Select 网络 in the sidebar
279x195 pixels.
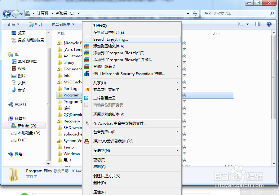pyautogui.click(x=15, y=154)
